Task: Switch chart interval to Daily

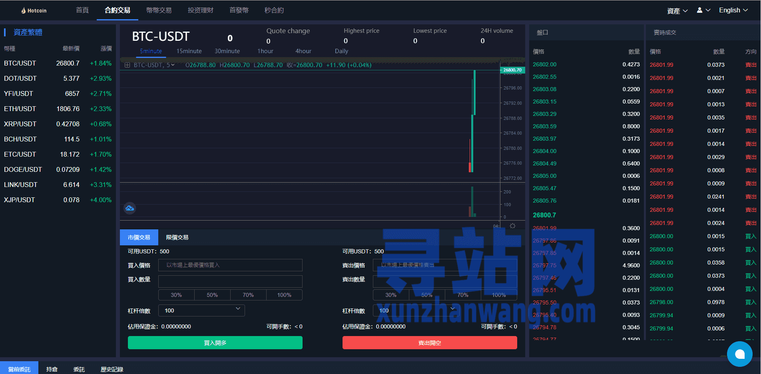Action: [341, 51]
